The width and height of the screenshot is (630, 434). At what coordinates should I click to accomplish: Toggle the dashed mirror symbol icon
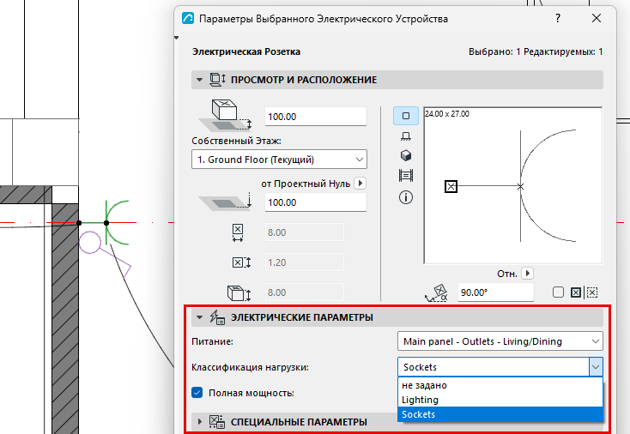[591, 292]
